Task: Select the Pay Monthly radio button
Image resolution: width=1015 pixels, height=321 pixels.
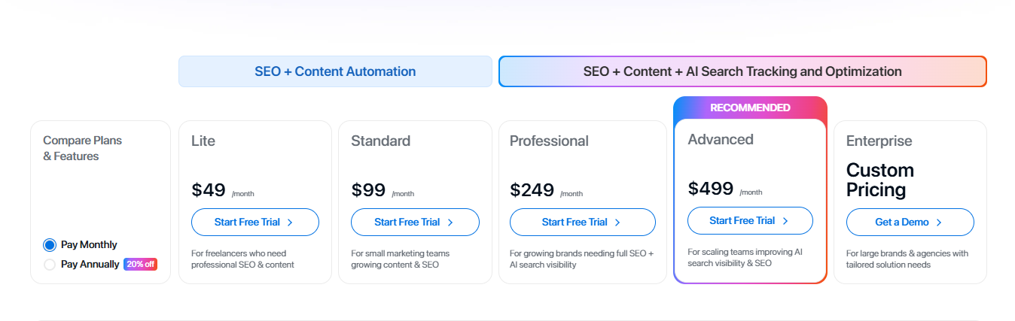Action: (50, 245)
